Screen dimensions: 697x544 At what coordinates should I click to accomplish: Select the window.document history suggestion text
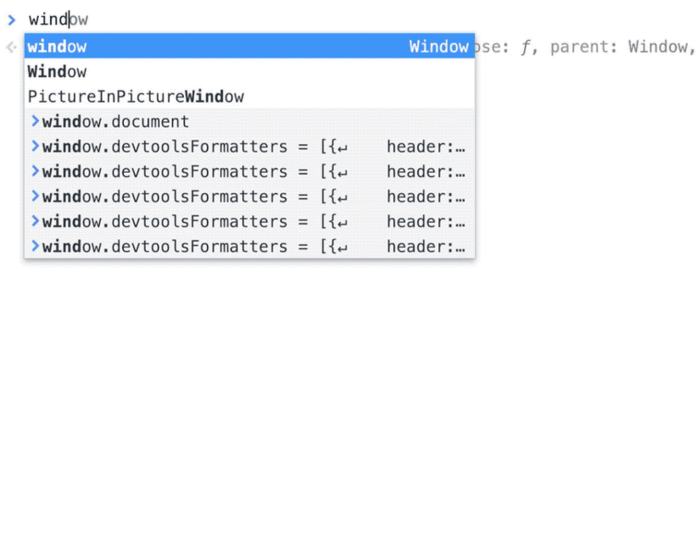(x=115, y=121)
